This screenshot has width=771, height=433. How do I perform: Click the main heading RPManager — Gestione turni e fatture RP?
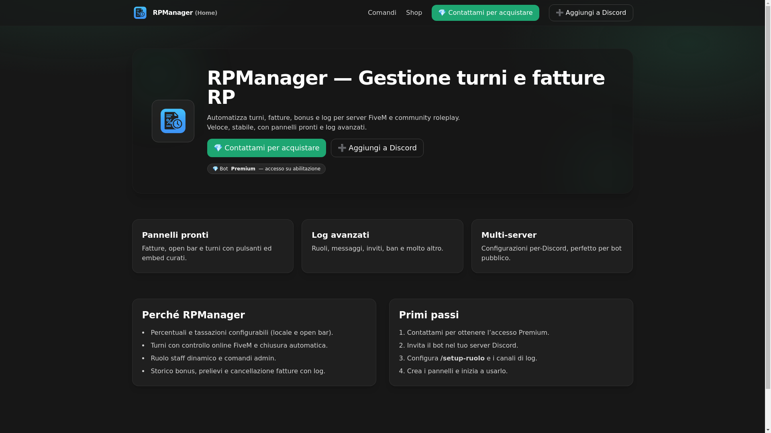click(406, 87)
